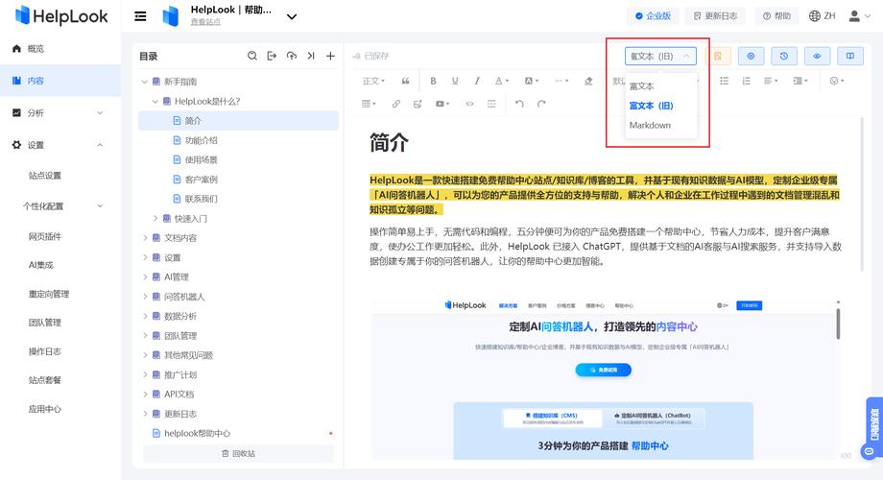The height and width of the screenshot is (480, 883).
Task: Open version history with the clock icon
Action: (x=784, y=56)
